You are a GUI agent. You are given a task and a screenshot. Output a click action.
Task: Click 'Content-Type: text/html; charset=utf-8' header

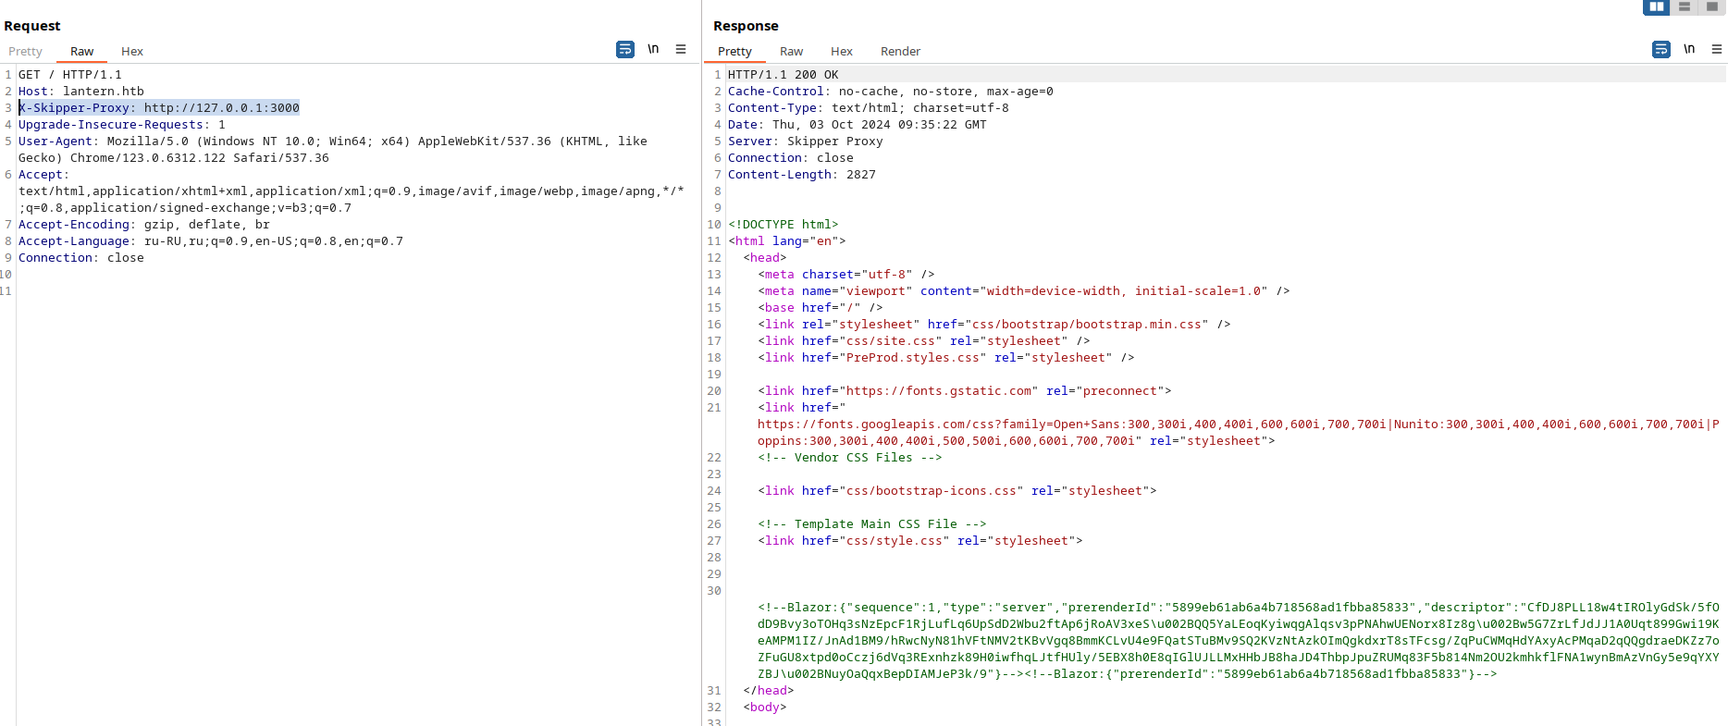[869, 108]
